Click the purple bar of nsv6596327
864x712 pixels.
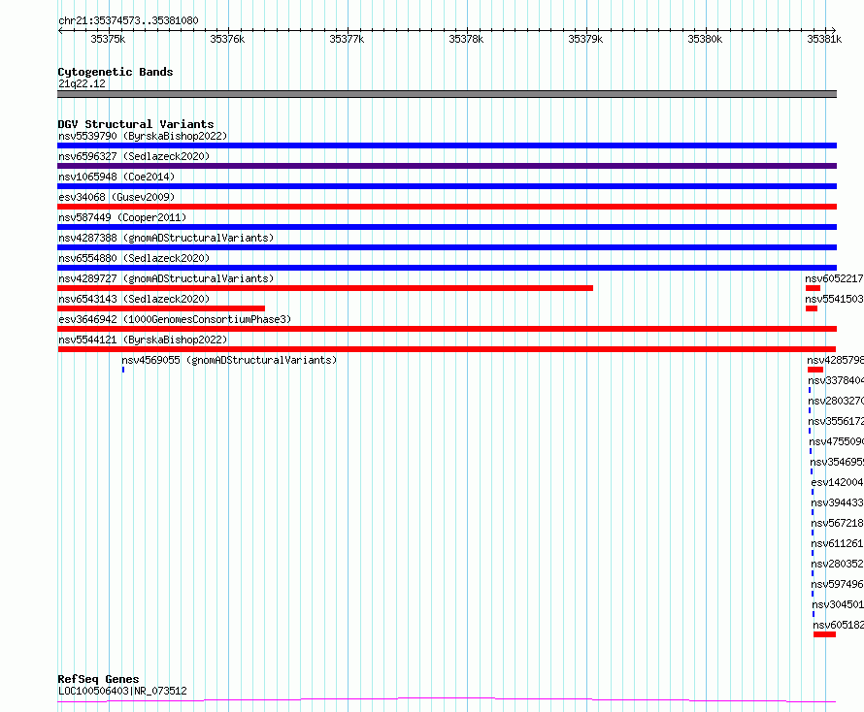coord(447,166)
